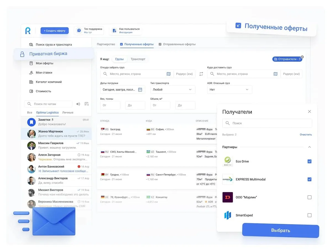The width and height of the screenshot is (331, 251).
Task: Mute chat notifications via speaker icon
Action: click(78, 104)
